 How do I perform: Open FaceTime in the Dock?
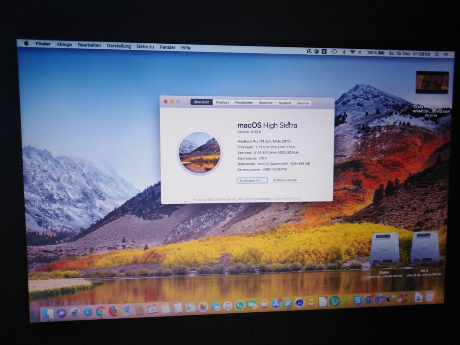tap(252, 305)
